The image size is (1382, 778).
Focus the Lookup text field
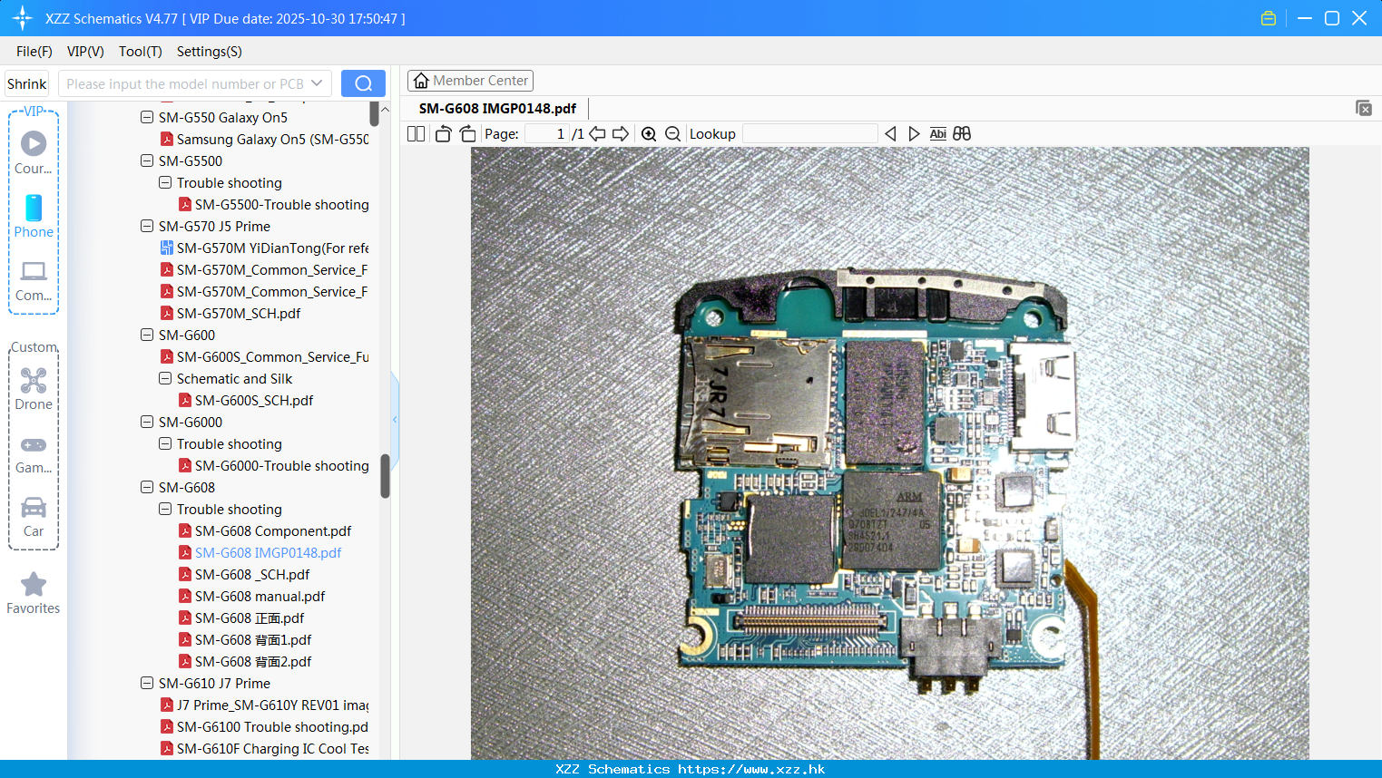810,134
